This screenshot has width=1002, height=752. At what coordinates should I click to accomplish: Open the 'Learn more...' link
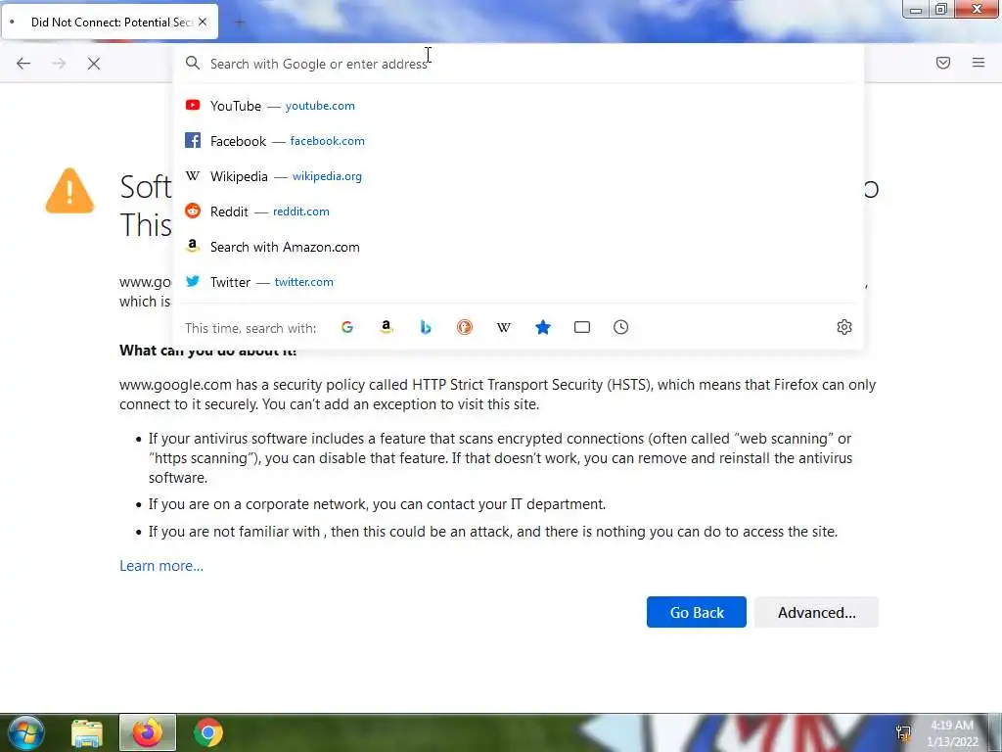[161, 566]
